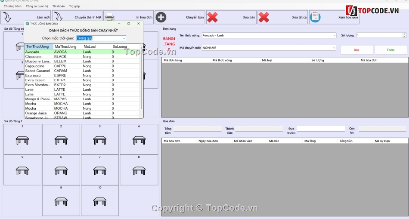The height and width of the screenshot is (219, 409).
Task: Click the red X icon for Xóa bàn
Action: click(212, 17)
